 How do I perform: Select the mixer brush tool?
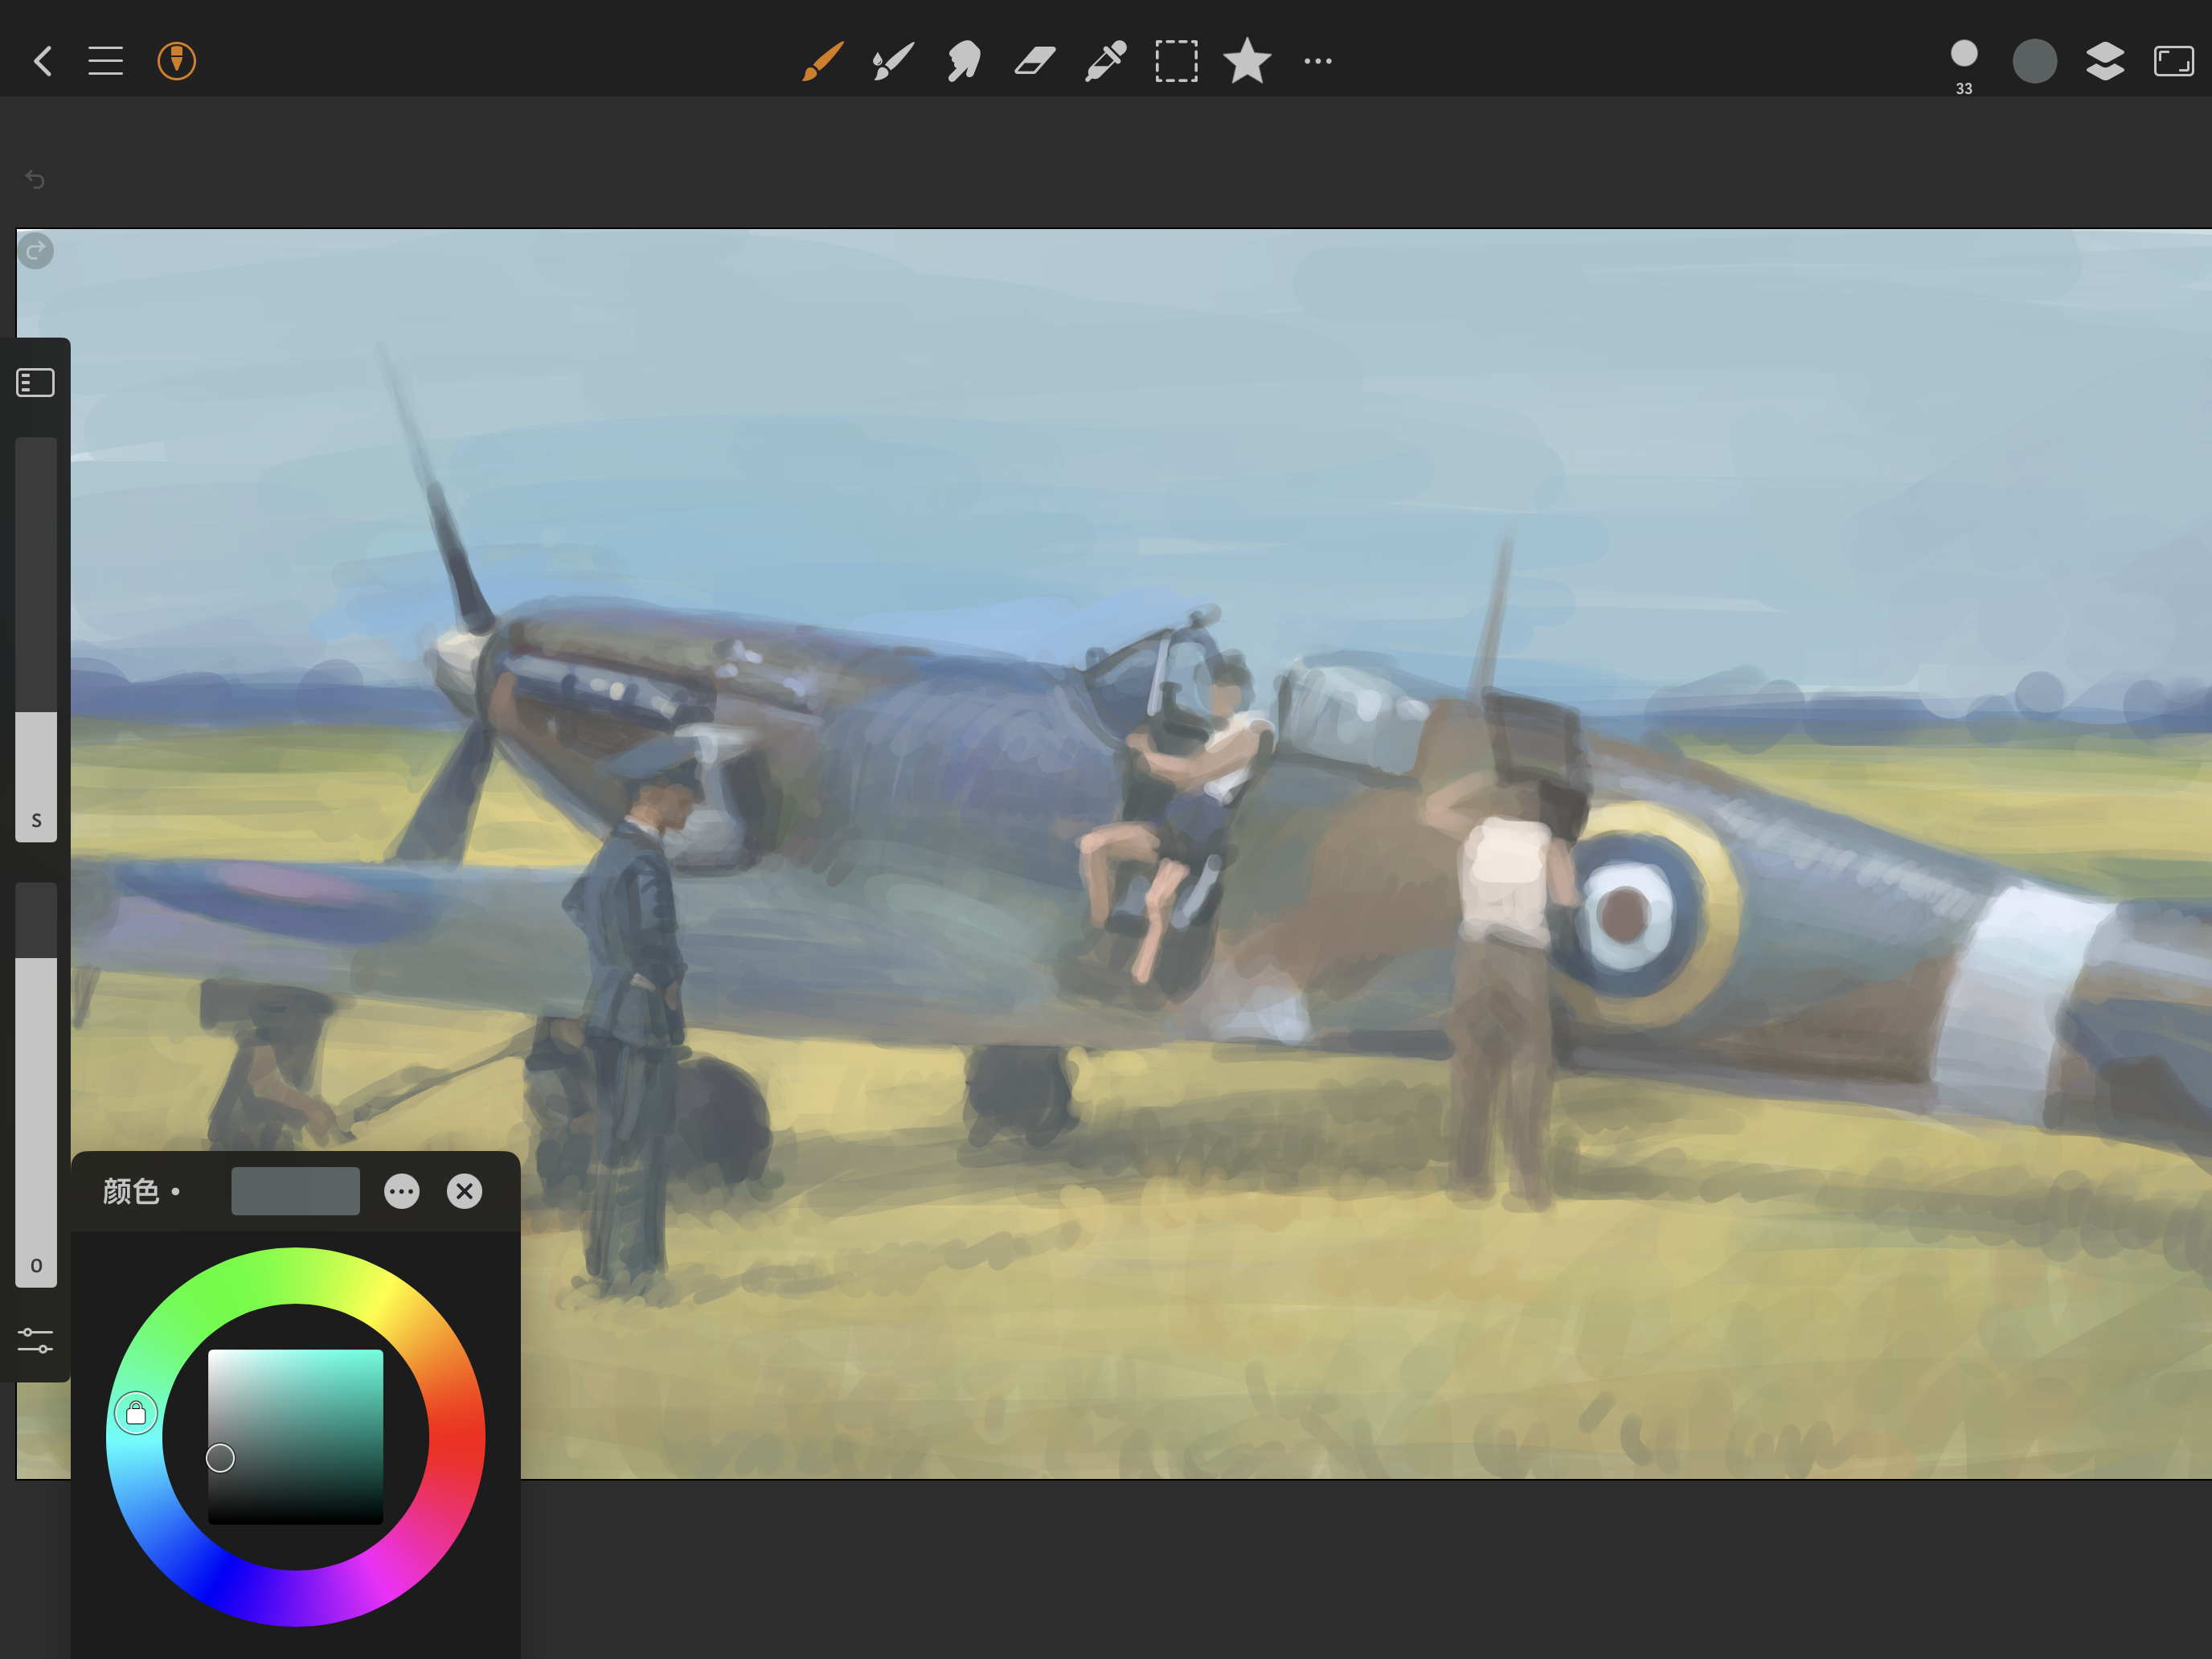click(x=893, y=61)
